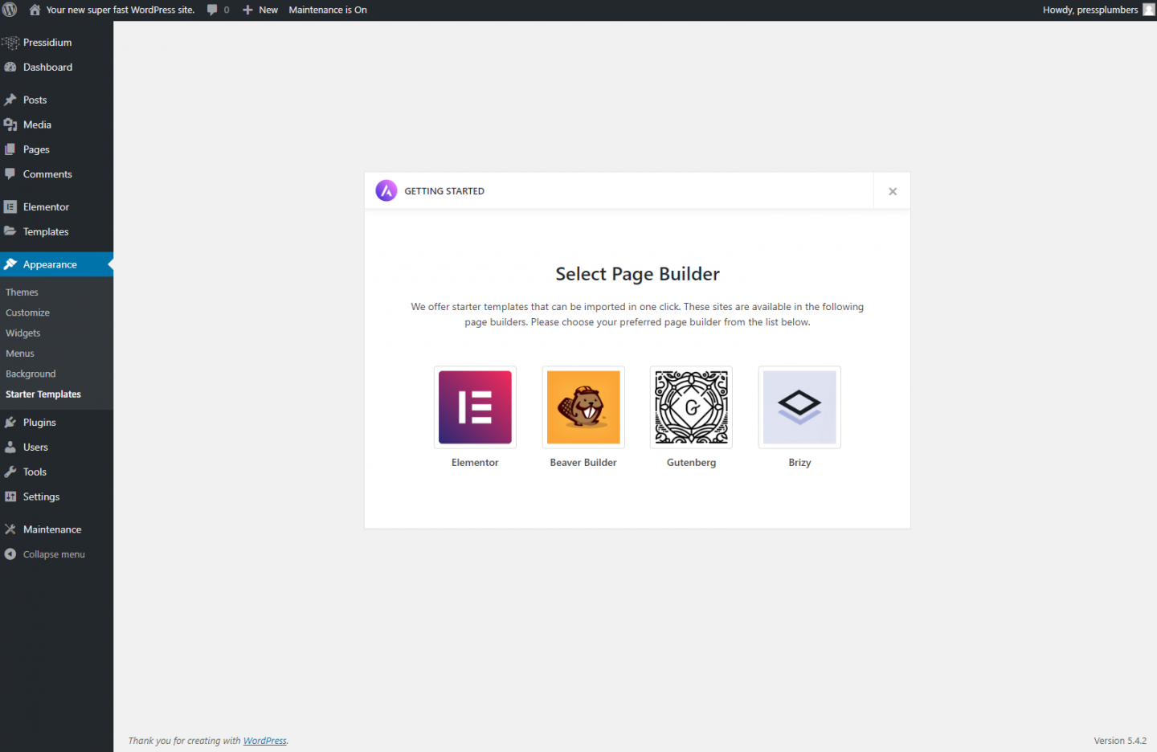Select the Brizy page builder icon

(799, 407)
